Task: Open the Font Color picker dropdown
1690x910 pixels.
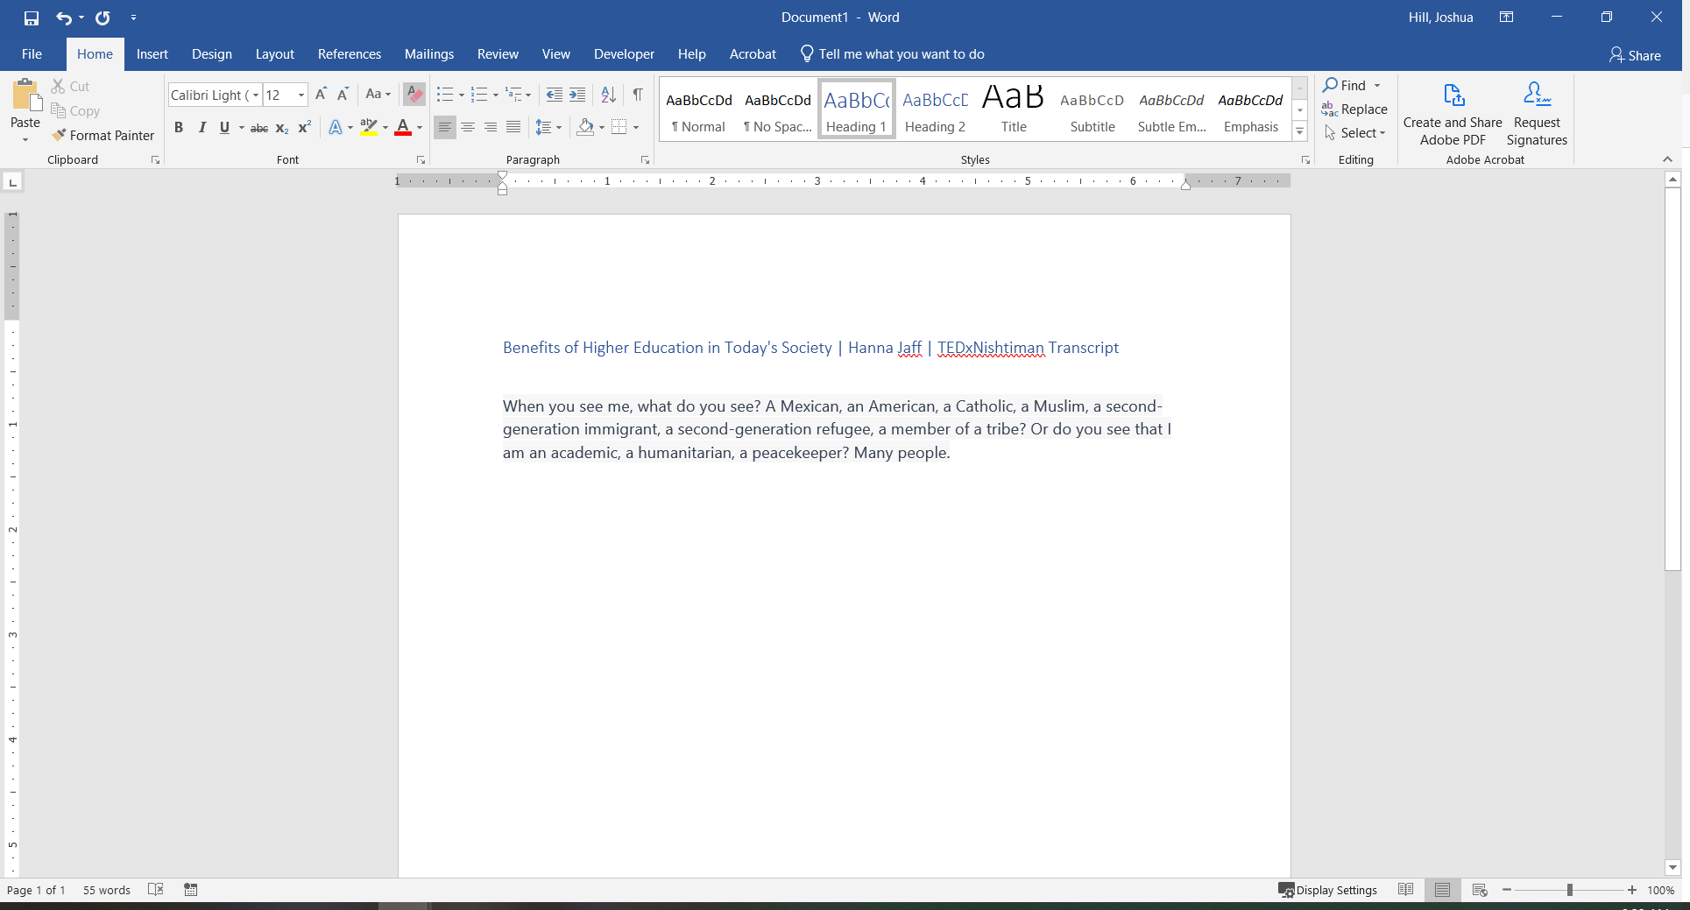Action: 418,128
